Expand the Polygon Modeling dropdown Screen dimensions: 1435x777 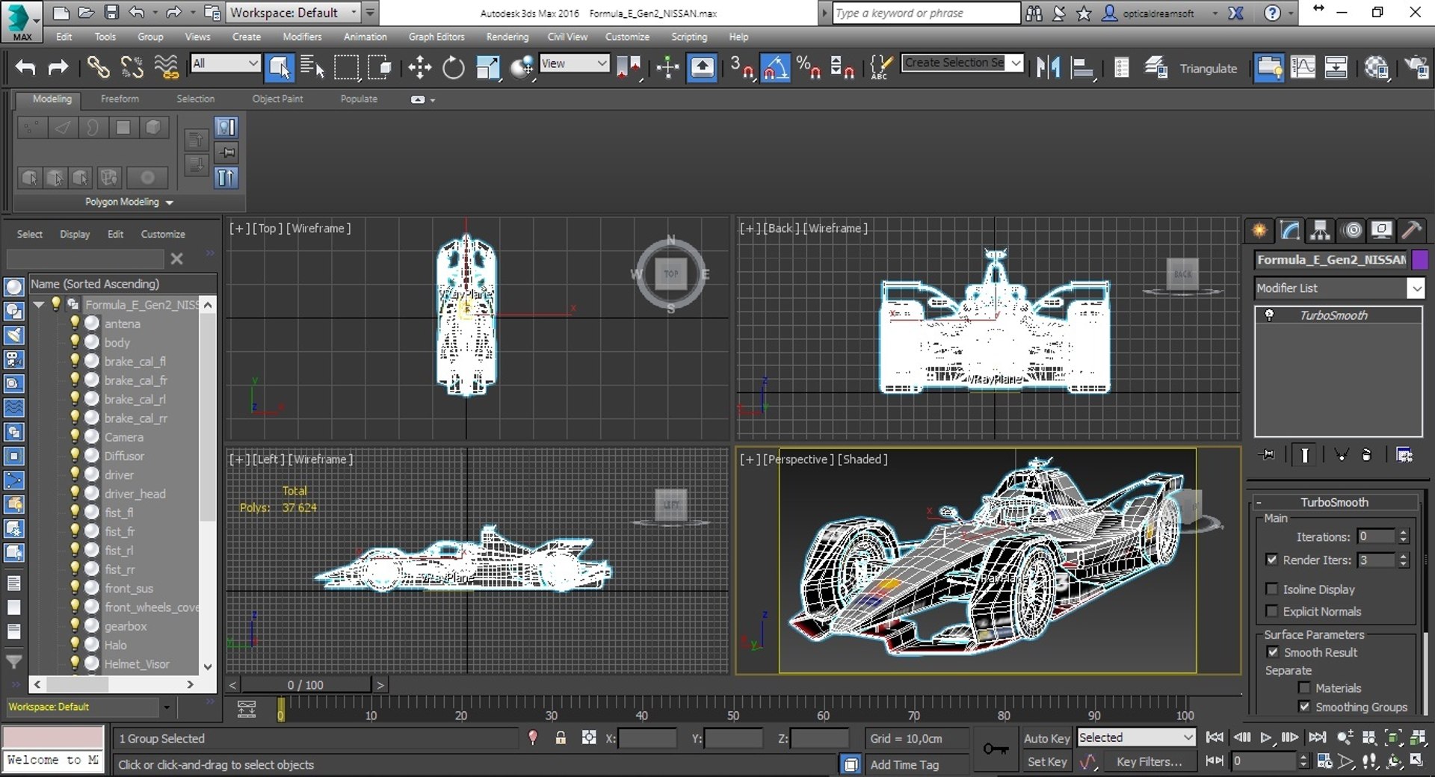(x=129, y=202)
